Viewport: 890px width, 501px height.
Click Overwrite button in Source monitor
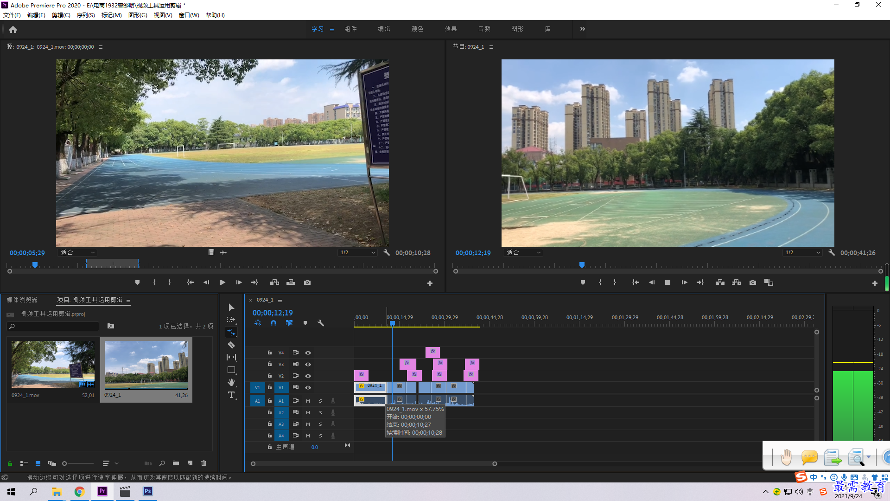click(x=291, y=282)
